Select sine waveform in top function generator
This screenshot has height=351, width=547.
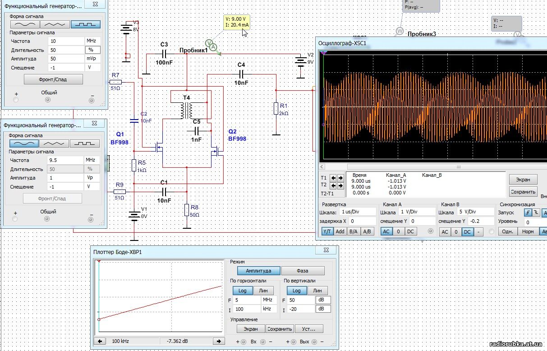[x=24, y=24]
